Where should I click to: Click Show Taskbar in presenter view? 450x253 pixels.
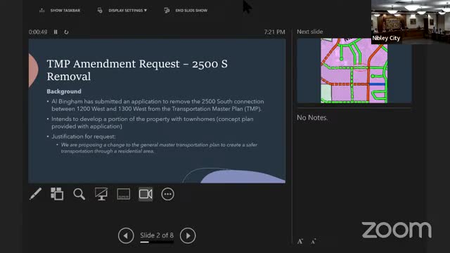(x=60, y=11)
